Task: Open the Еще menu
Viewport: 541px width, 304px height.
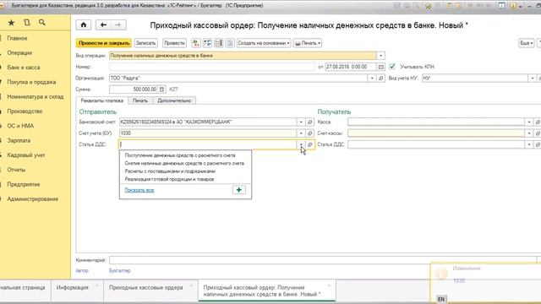Action: coord(527,43)
